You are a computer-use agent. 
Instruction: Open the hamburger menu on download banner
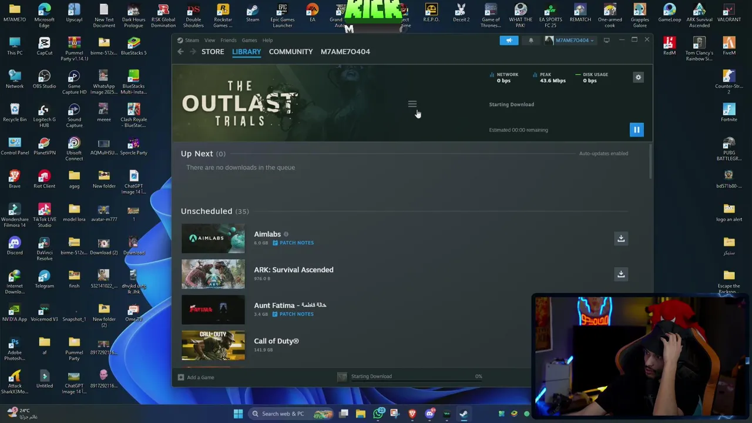pos(412,104)
